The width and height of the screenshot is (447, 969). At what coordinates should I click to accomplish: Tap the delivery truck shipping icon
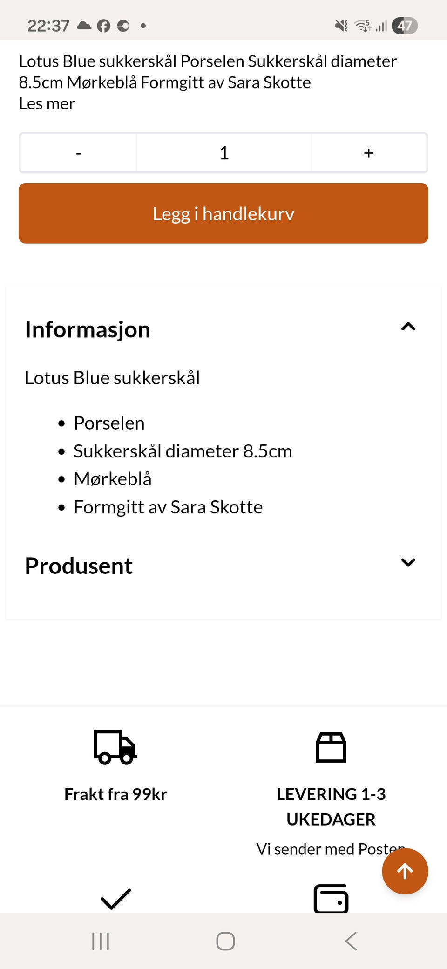point(115,747)
